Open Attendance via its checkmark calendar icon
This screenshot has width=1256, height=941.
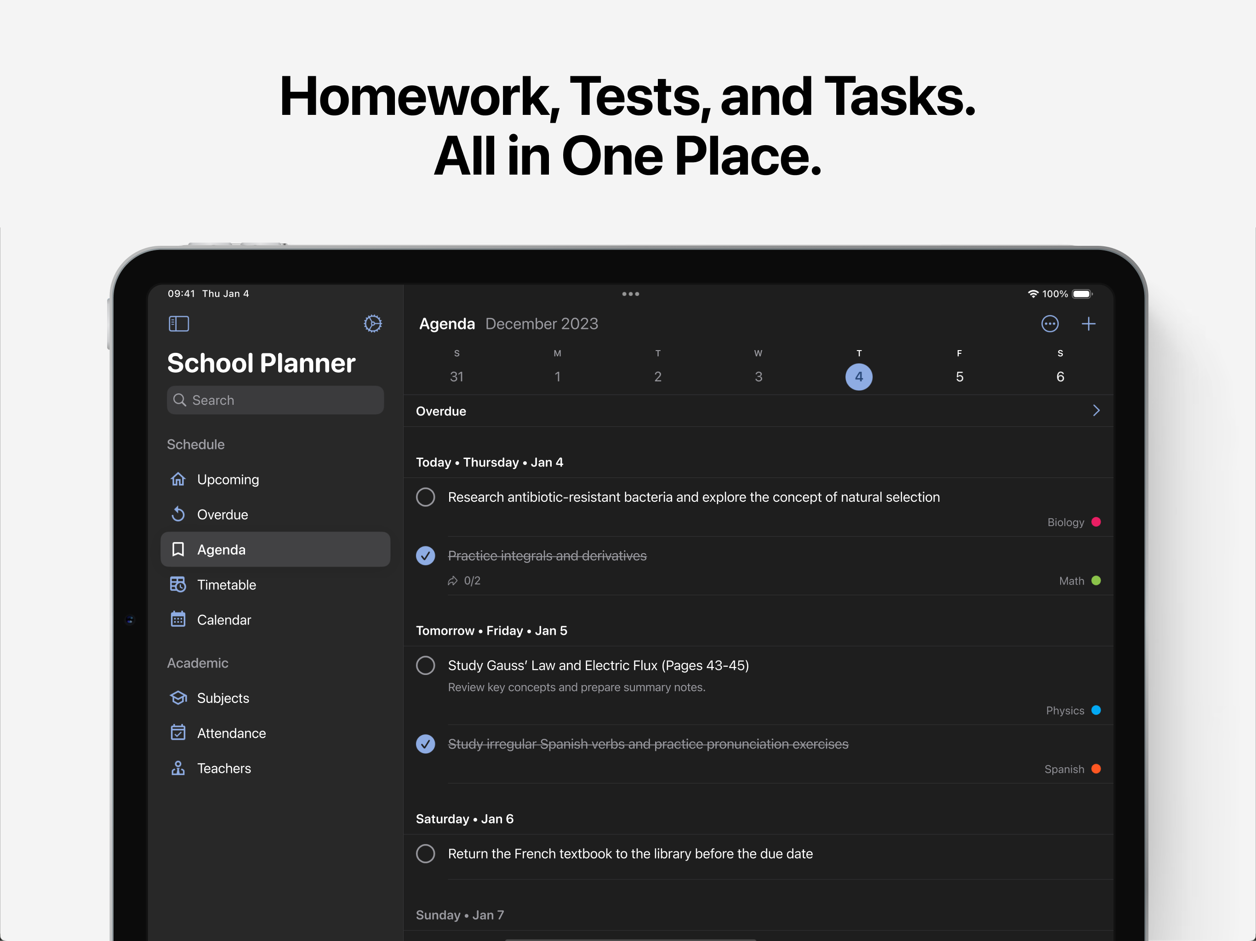point(178,733)
